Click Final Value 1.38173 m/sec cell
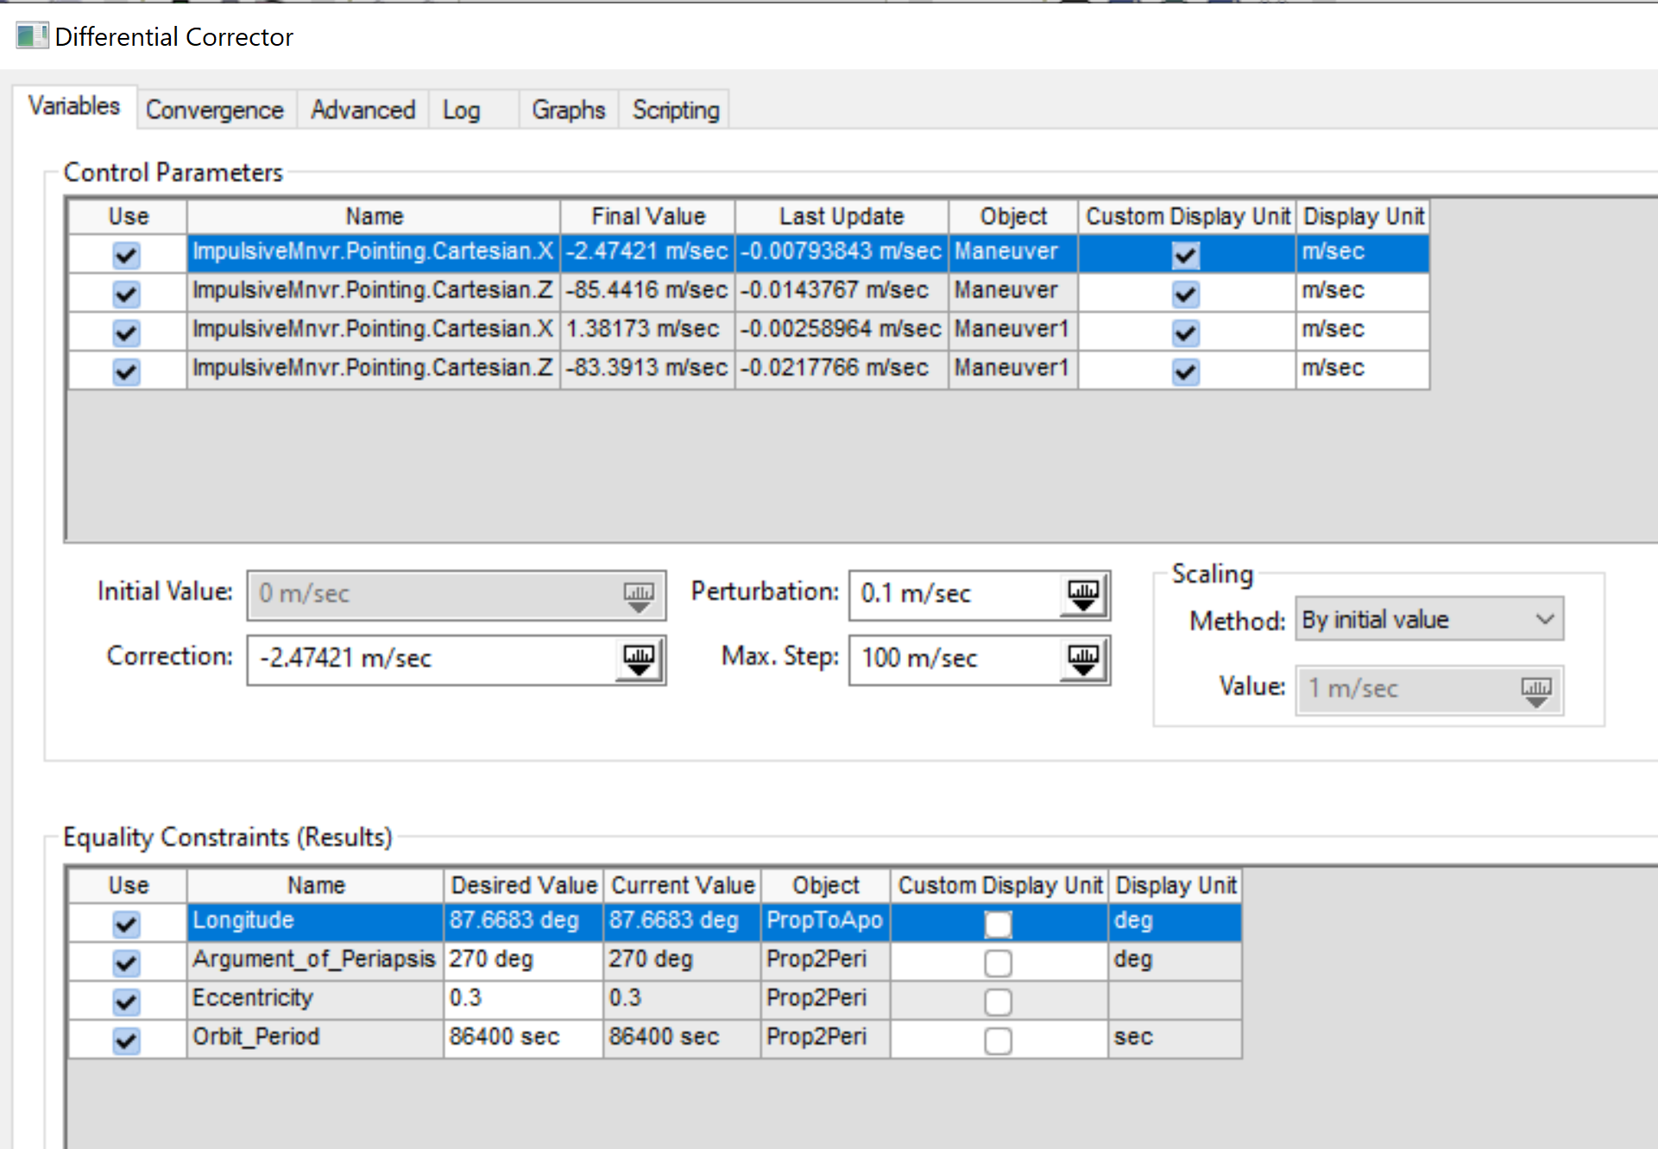 click(x=647, y=329)
